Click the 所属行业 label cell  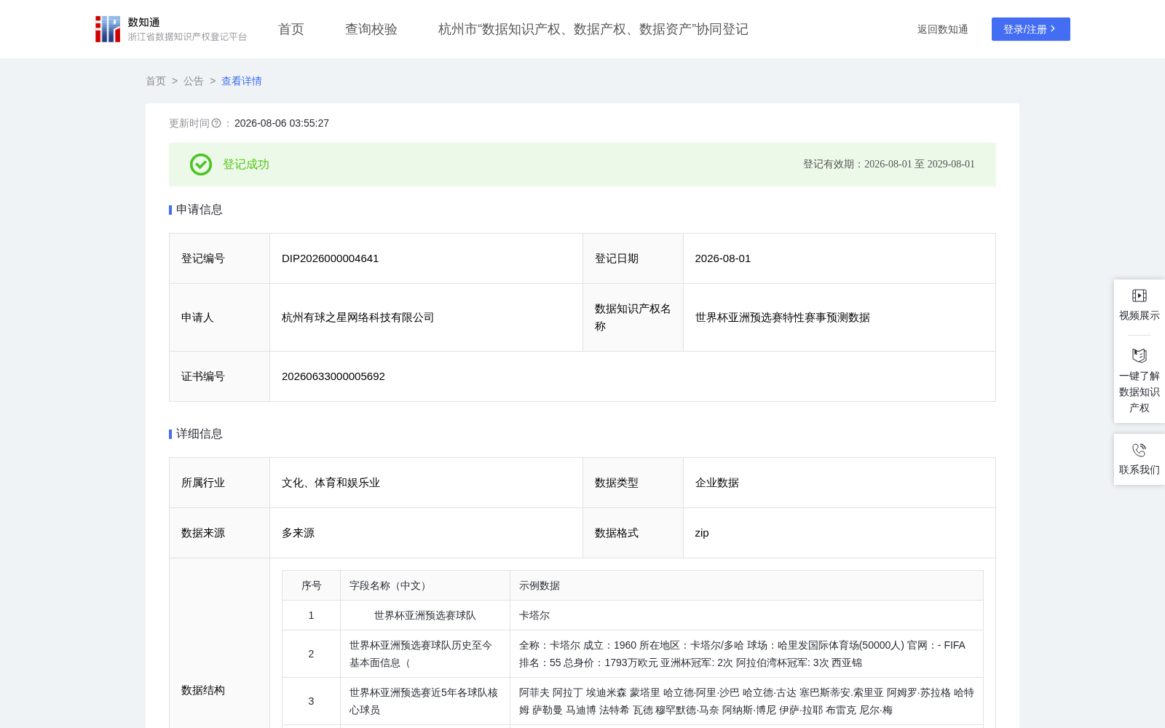[219, 483]
